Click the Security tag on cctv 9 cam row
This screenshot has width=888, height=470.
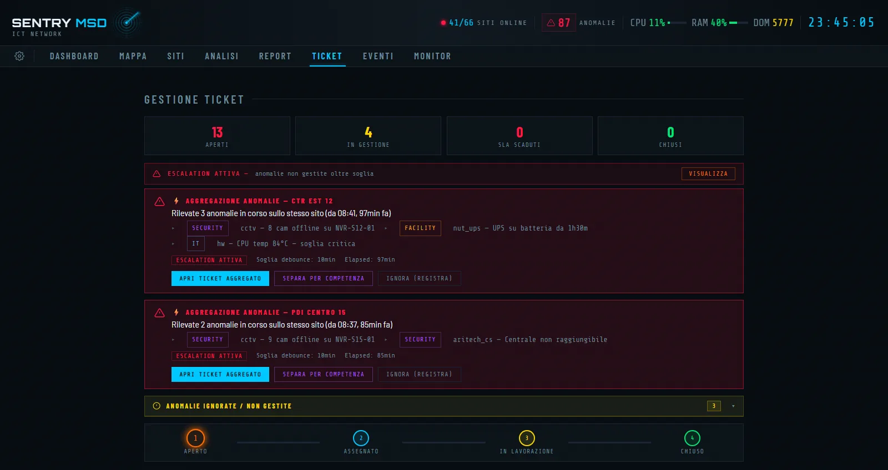pyautogui.click(x=208, y=340)
